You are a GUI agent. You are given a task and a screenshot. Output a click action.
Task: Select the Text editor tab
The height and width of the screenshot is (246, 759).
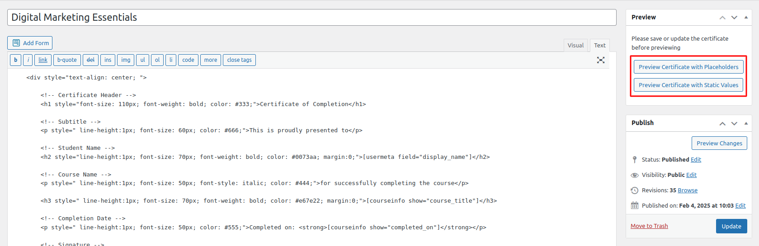600,45
